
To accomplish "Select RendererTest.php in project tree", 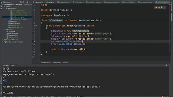I will click(x=16, y=27).
